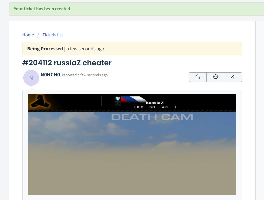Image resolution: width=264 pixels, height=200 pixels.
Task: Click the ticket title #204112 russiaZ cheater
Action: 67,63
